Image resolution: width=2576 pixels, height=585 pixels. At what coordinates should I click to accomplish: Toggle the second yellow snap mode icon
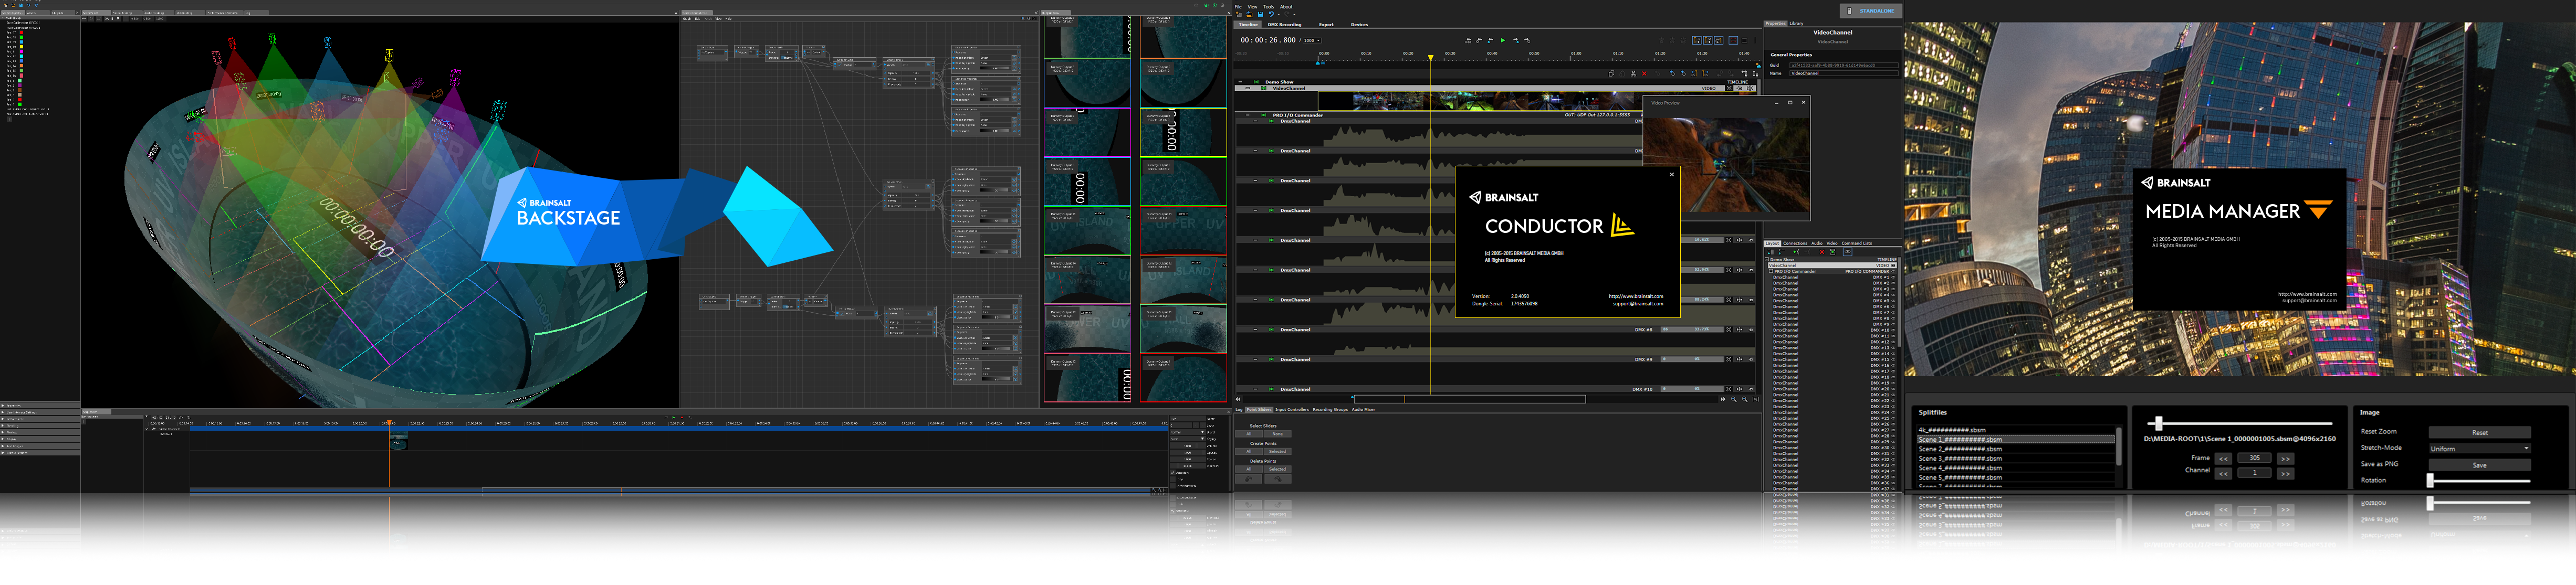[1708, 41]
